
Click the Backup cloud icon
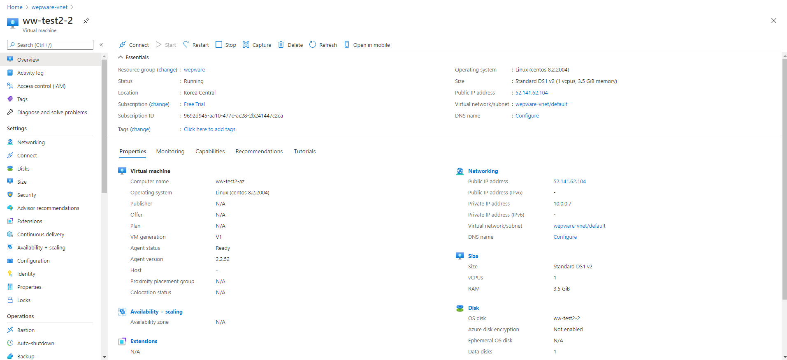click(10, 356)
